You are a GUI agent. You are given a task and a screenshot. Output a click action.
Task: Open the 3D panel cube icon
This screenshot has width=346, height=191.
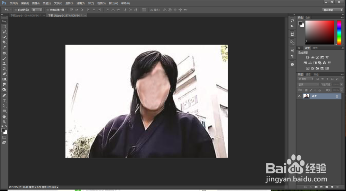point(292,64)
